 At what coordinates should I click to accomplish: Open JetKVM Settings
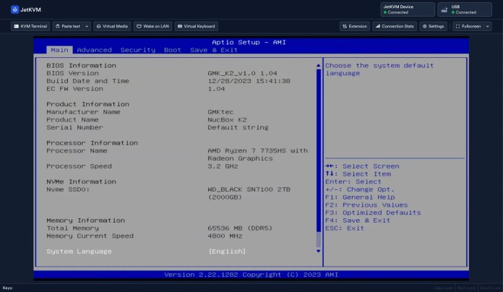tap(433, 26)
